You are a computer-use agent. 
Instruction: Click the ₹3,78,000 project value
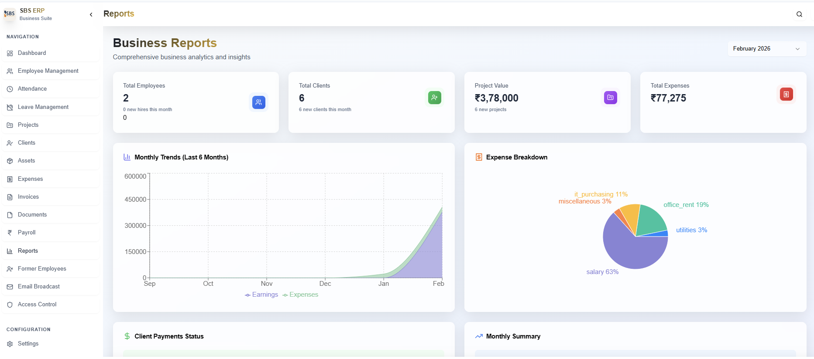pyautogui.click(x=497, y=98)
